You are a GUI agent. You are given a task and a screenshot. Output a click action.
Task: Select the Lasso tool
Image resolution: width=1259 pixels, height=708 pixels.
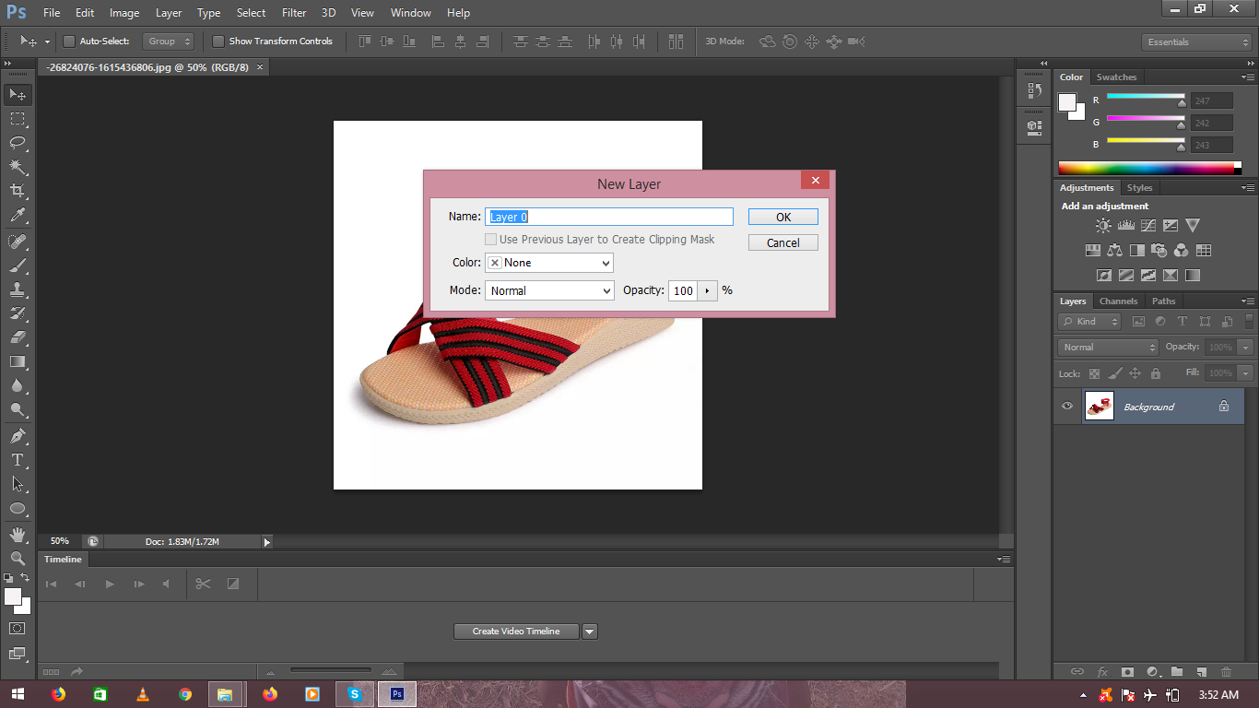(x=18, y=143)
